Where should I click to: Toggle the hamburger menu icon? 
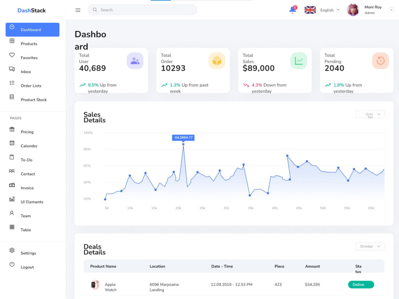pos(78,10)
